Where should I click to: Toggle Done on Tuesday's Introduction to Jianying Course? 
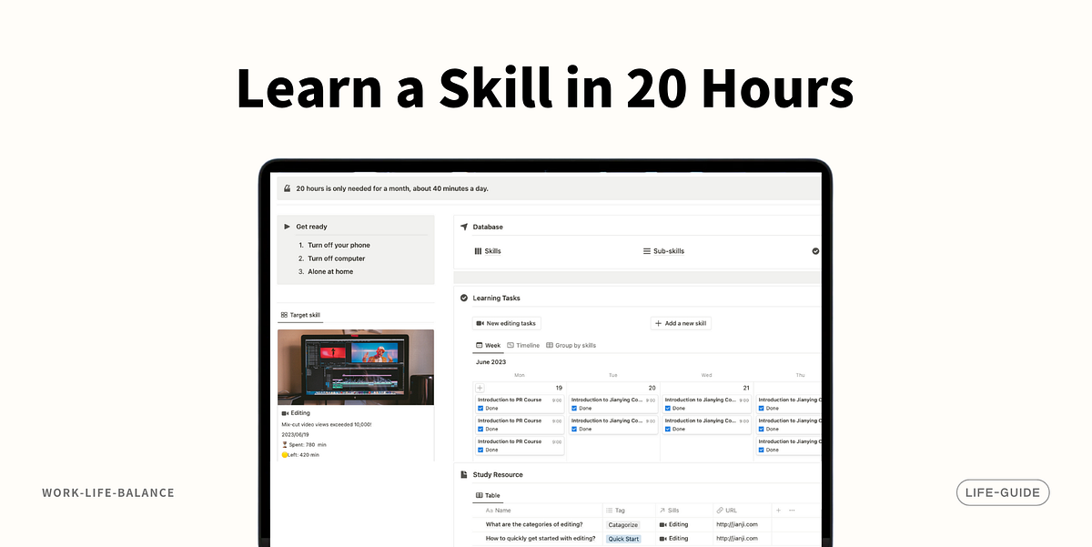(x=576, y=408)
